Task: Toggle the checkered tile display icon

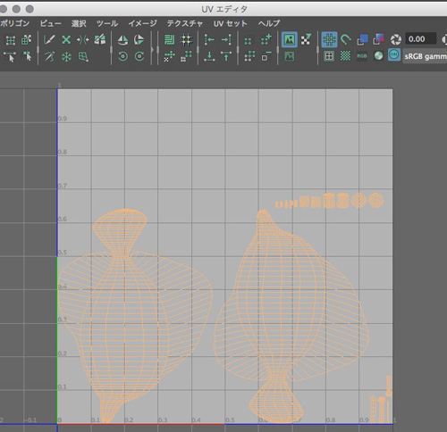Action: (x=345, y=56)
